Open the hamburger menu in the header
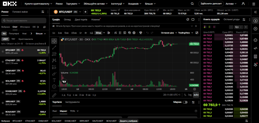 (253, 4)
